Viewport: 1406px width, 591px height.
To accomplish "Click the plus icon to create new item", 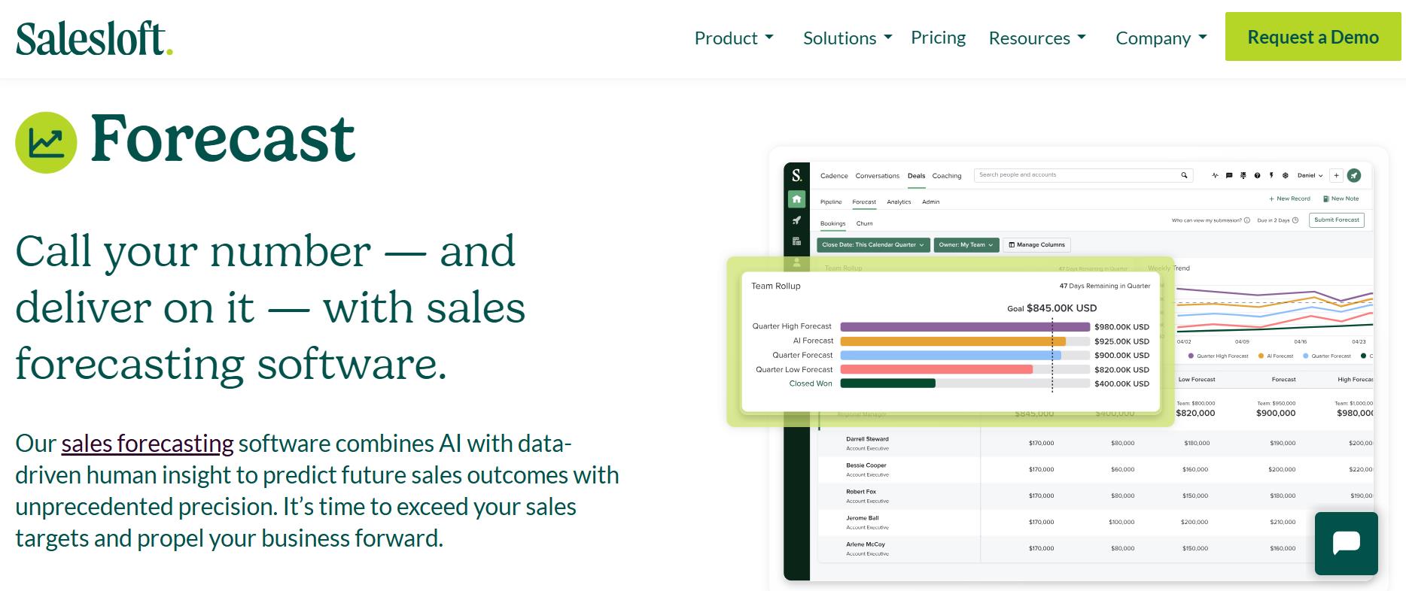I will (1336, 175).
